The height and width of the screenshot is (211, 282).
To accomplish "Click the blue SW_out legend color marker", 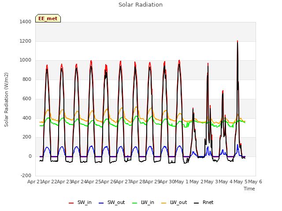I will point(101,203).
